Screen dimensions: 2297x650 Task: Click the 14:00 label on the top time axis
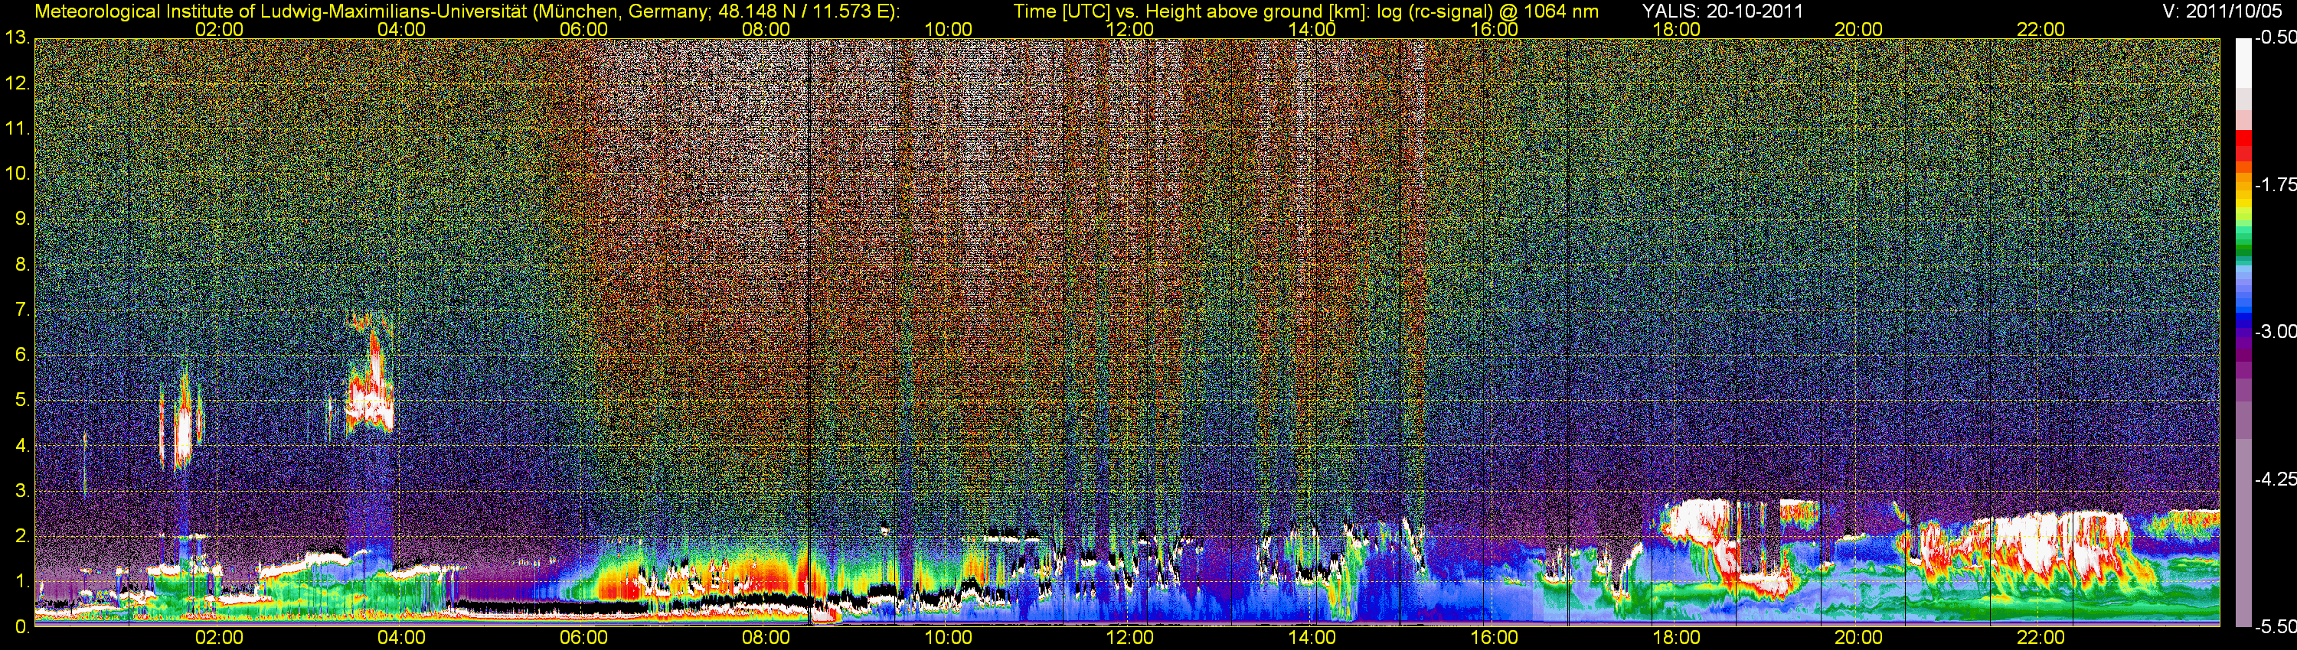pyautogui.click(x=1312, y=29)
